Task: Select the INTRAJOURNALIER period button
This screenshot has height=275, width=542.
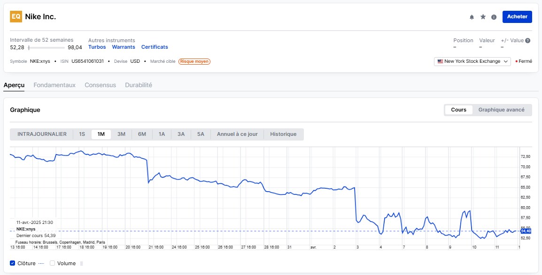Action: [x=42, y=134]
